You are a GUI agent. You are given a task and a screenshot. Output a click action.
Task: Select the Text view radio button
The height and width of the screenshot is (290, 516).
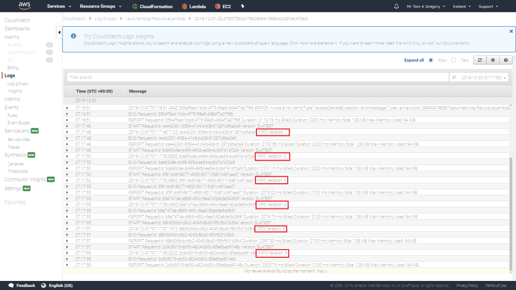click(454, 60)
